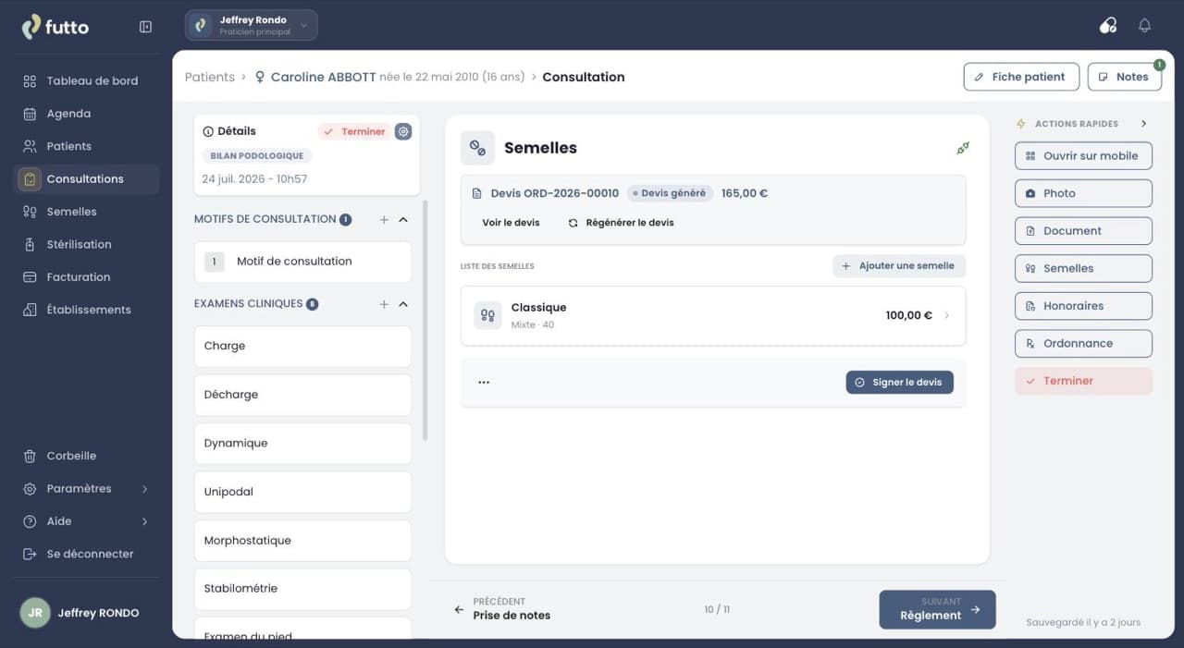Image resolution: width=1184 pixels, height=648 pixels.
Task: Click the JR user avatar
Action: [35, 613]
